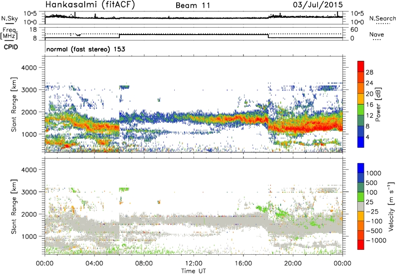Click the 'Time UT' axis label
This screenshot has height=274, width=396.
click(194, 271)
